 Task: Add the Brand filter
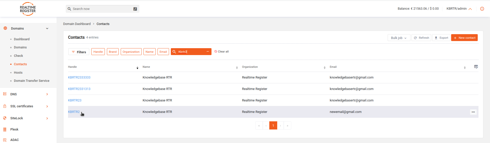pyautogui.click(x=113, y=52)
